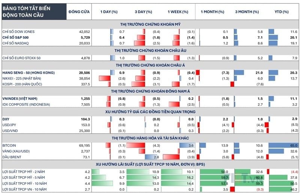The width and height of the screenshot is (300, 193).
Task: Click the US 10-year yield 1 day green bar
Action: tap(102, 183)
